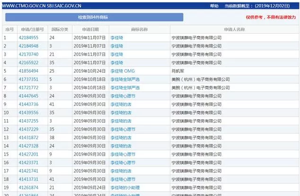
Task: Click the 帮助 help link
Action: pyautogui.click(x=214, y=6)
